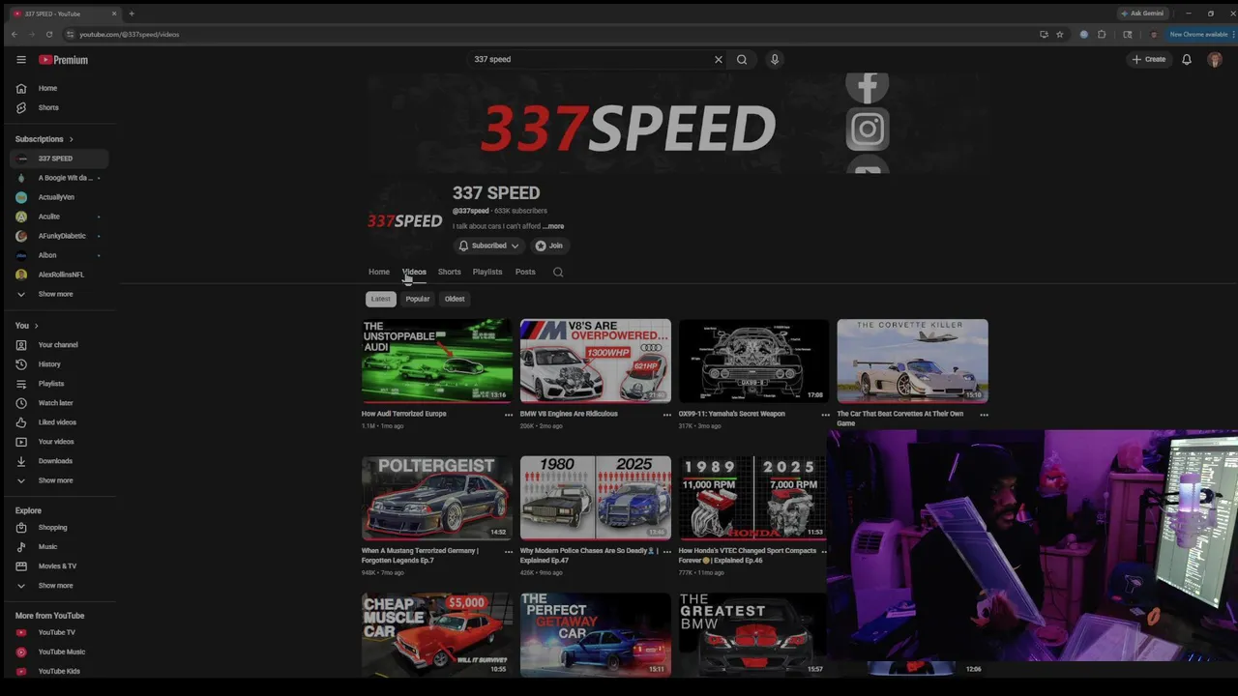
Task: Open options for How Audi Terrorized Europe
Action: pos(508,415)
